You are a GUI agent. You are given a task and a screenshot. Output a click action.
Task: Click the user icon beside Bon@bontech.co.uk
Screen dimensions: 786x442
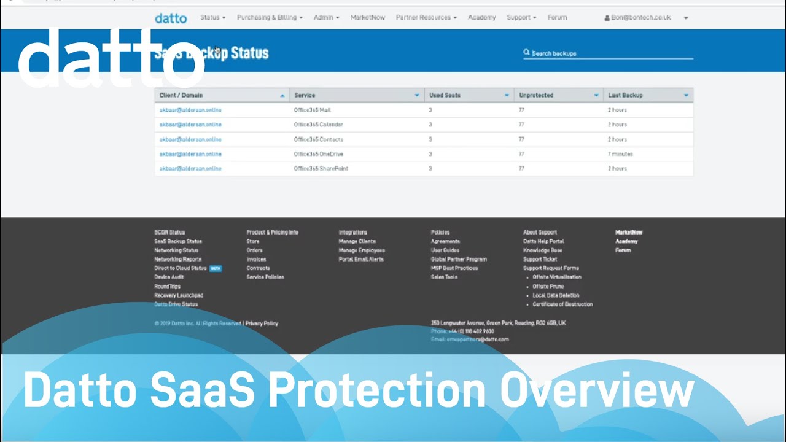click(x=607, y=18)
